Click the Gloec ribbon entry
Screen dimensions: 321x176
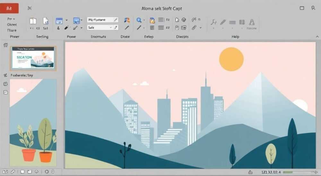(x=12, y=25)
